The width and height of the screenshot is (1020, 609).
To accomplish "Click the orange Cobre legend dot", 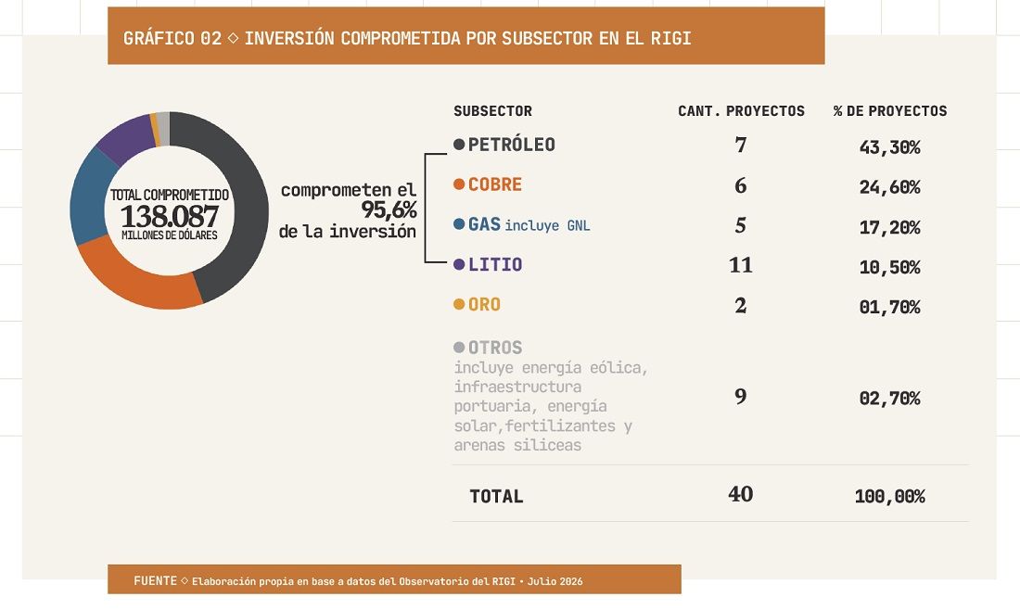I will point(459,184).
